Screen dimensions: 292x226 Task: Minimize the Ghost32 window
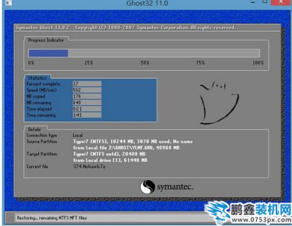pyautogui.click(x=253, y=2)
